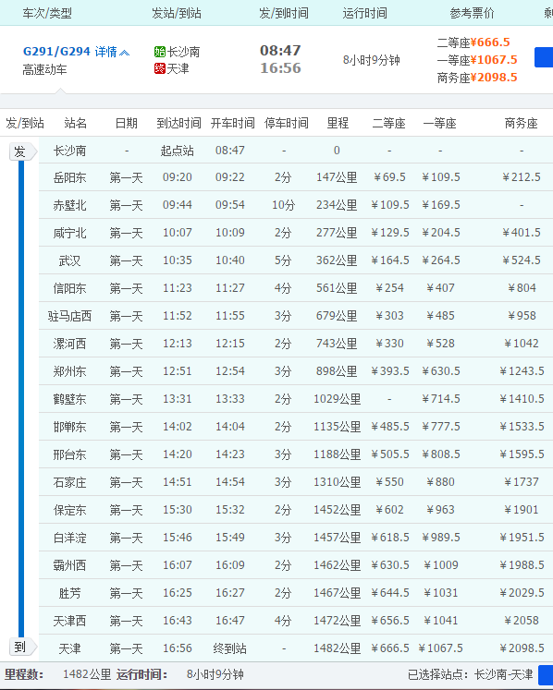
Task: Select the 胜芳 station name
Action: [x=69, y=593]
